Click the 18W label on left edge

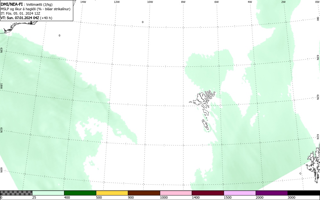click(1, 86)
